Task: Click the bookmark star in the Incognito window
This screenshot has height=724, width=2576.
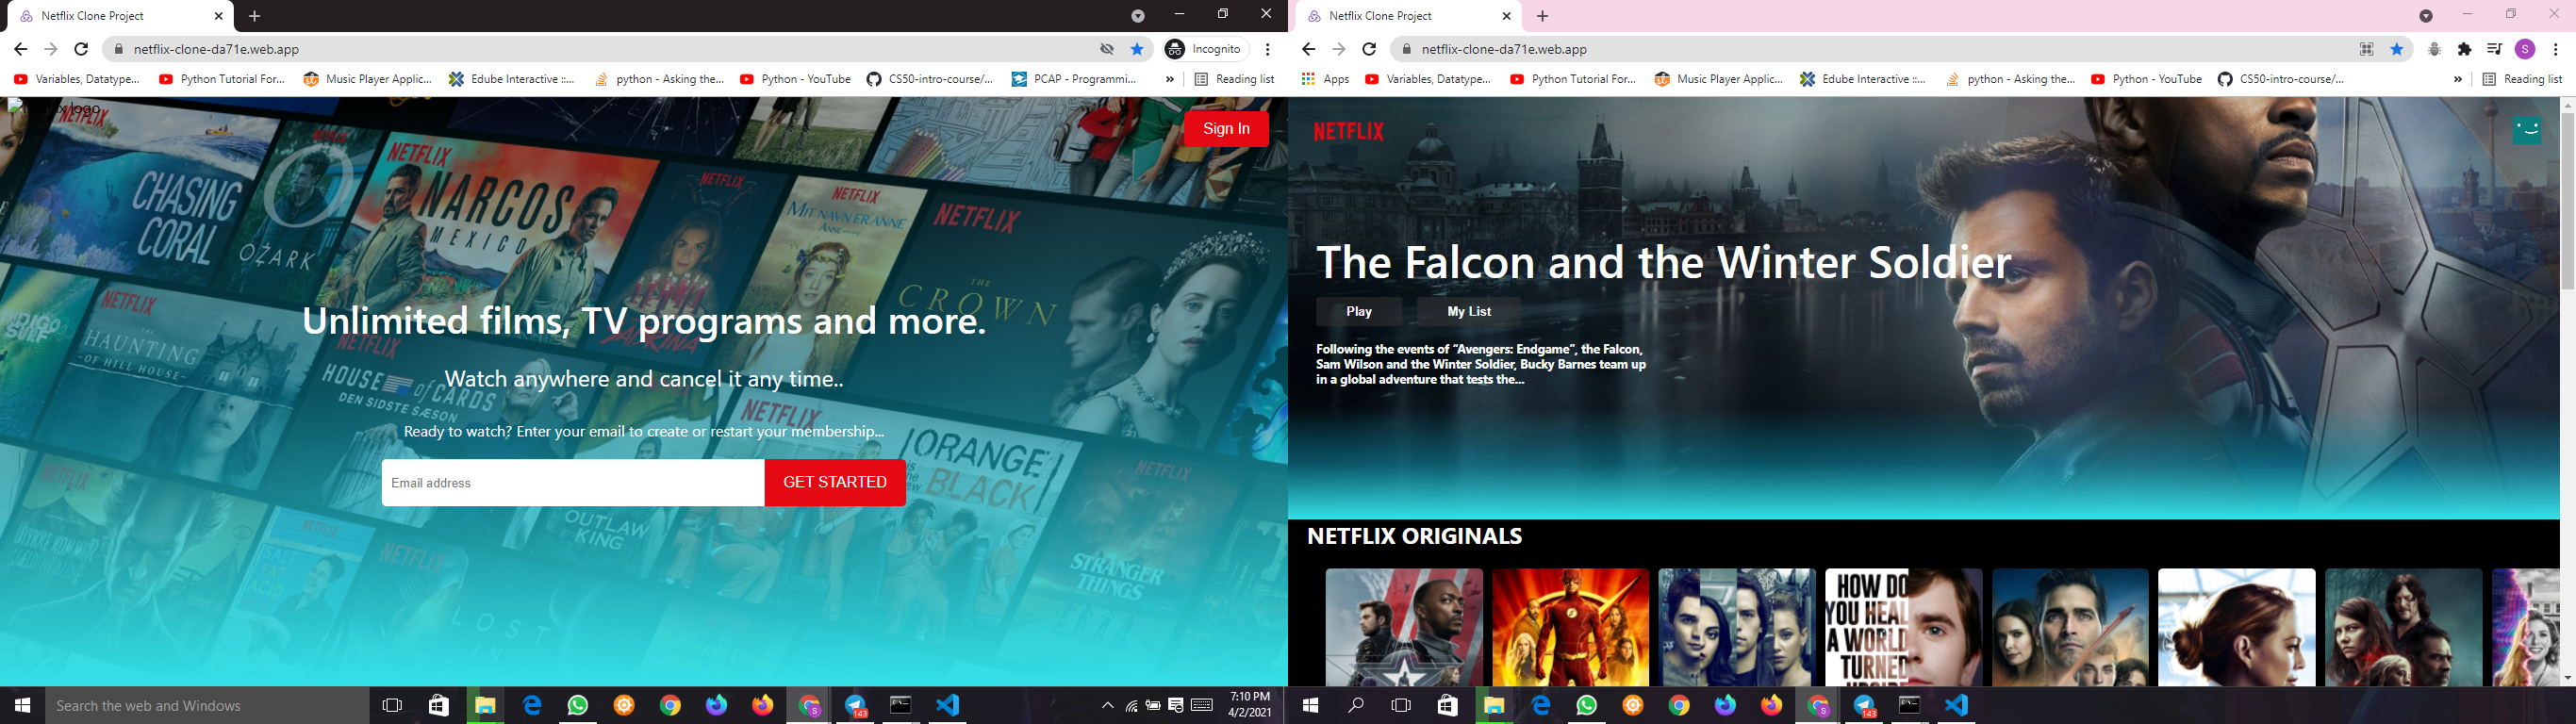Action: click(x=1137, y=49)
